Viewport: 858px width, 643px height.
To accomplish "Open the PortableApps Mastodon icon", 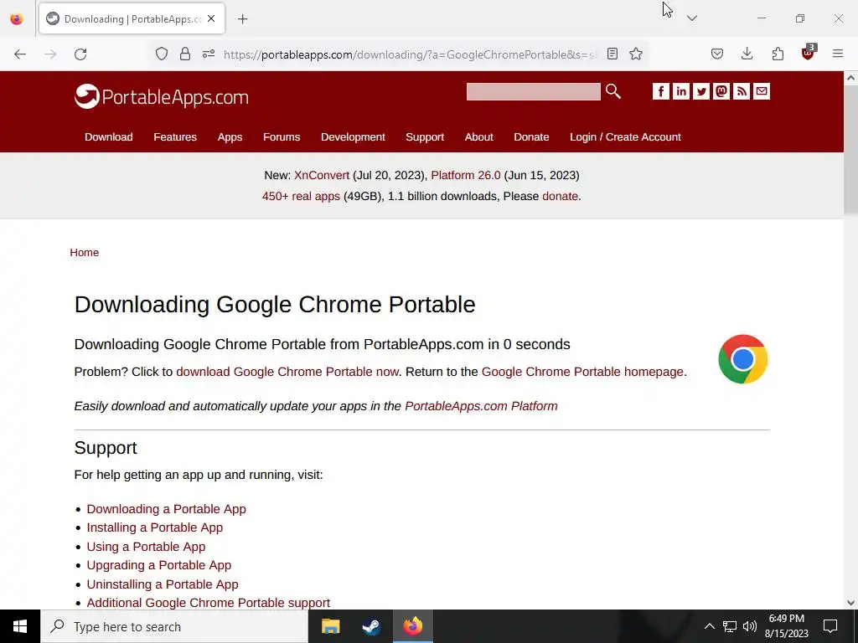I will (x=721, y=91).
